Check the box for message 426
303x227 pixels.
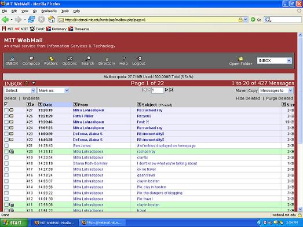(x=6, y=116)
